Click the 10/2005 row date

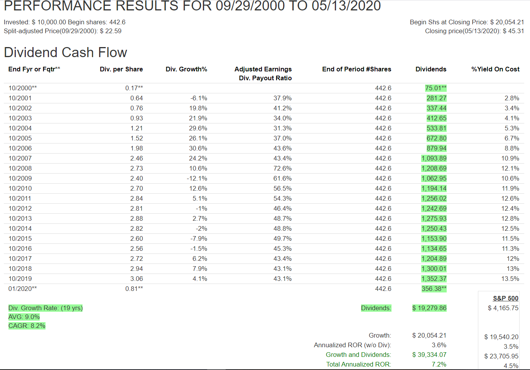click(x=20, y=138)
